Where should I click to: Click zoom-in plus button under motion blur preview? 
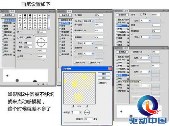coord(87,106)
